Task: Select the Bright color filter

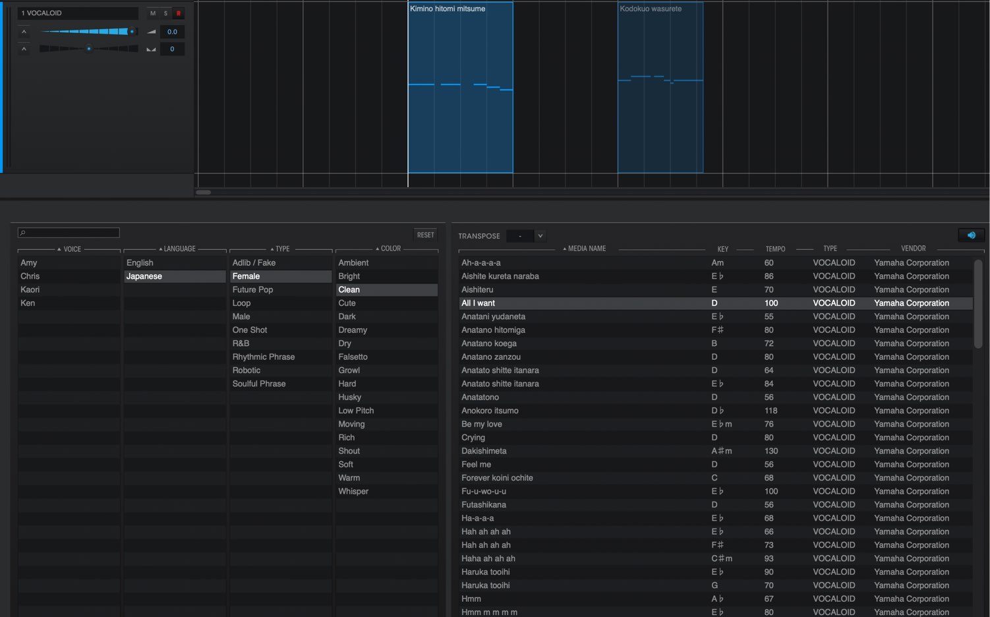Action: point(387,276)
